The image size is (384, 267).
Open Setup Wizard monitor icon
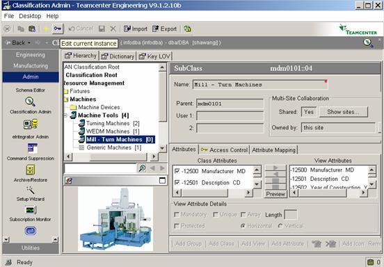(31, 210)
